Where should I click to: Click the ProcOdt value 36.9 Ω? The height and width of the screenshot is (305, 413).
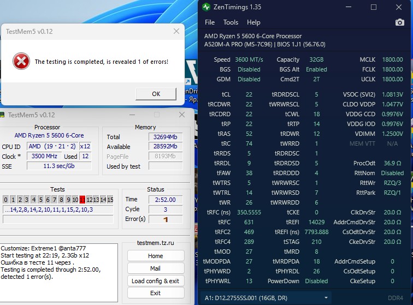pos(392,163)
